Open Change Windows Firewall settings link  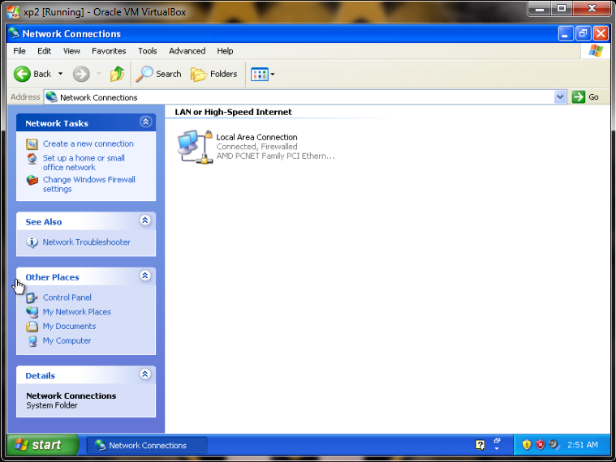click(x=88, y=184)
